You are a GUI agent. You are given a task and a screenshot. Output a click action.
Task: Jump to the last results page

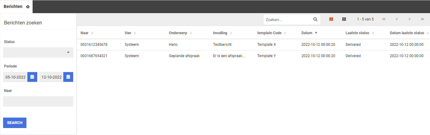click(x=422, y=19)
